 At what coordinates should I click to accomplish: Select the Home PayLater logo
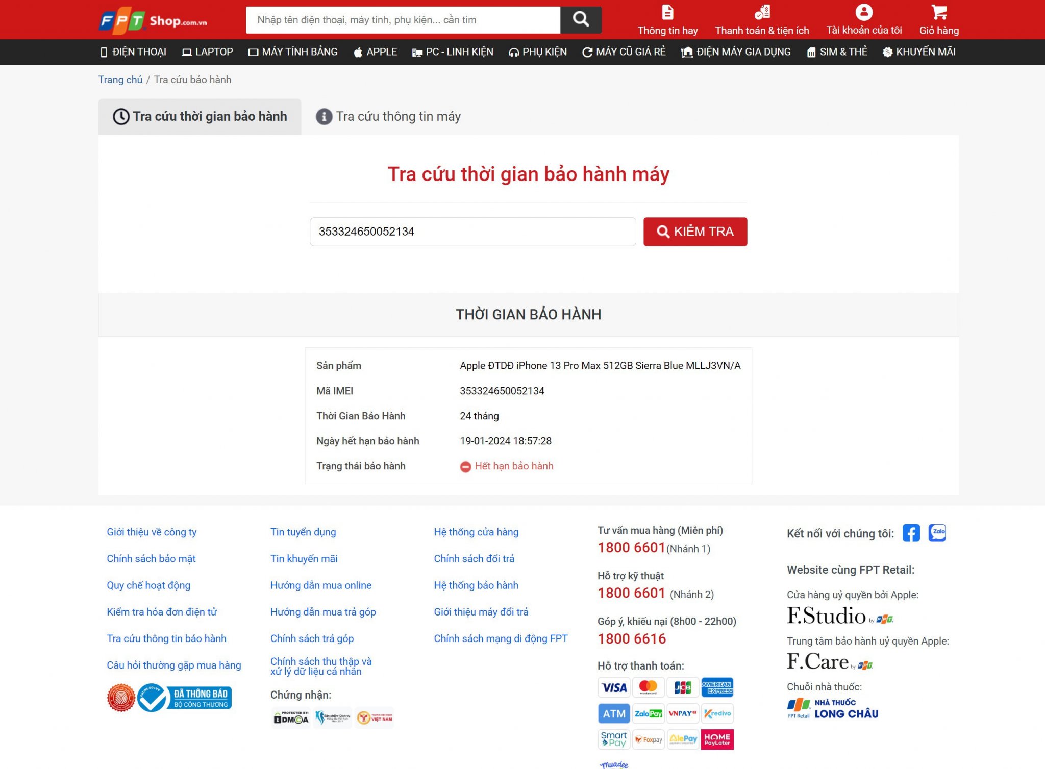tap(717, 739)
